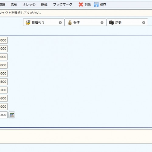Close the 受注 tab
Viewport: 152px width, 152px height.
click(102, 22)
